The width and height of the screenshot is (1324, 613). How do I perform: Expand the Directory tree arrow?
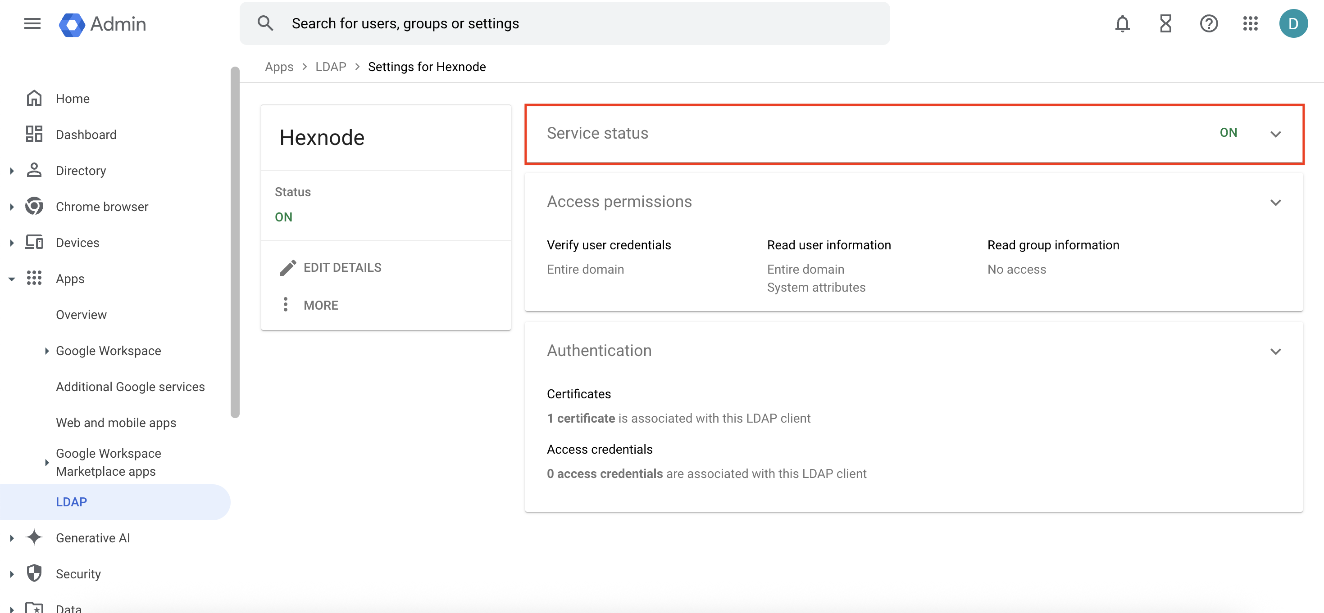point(12,171)
